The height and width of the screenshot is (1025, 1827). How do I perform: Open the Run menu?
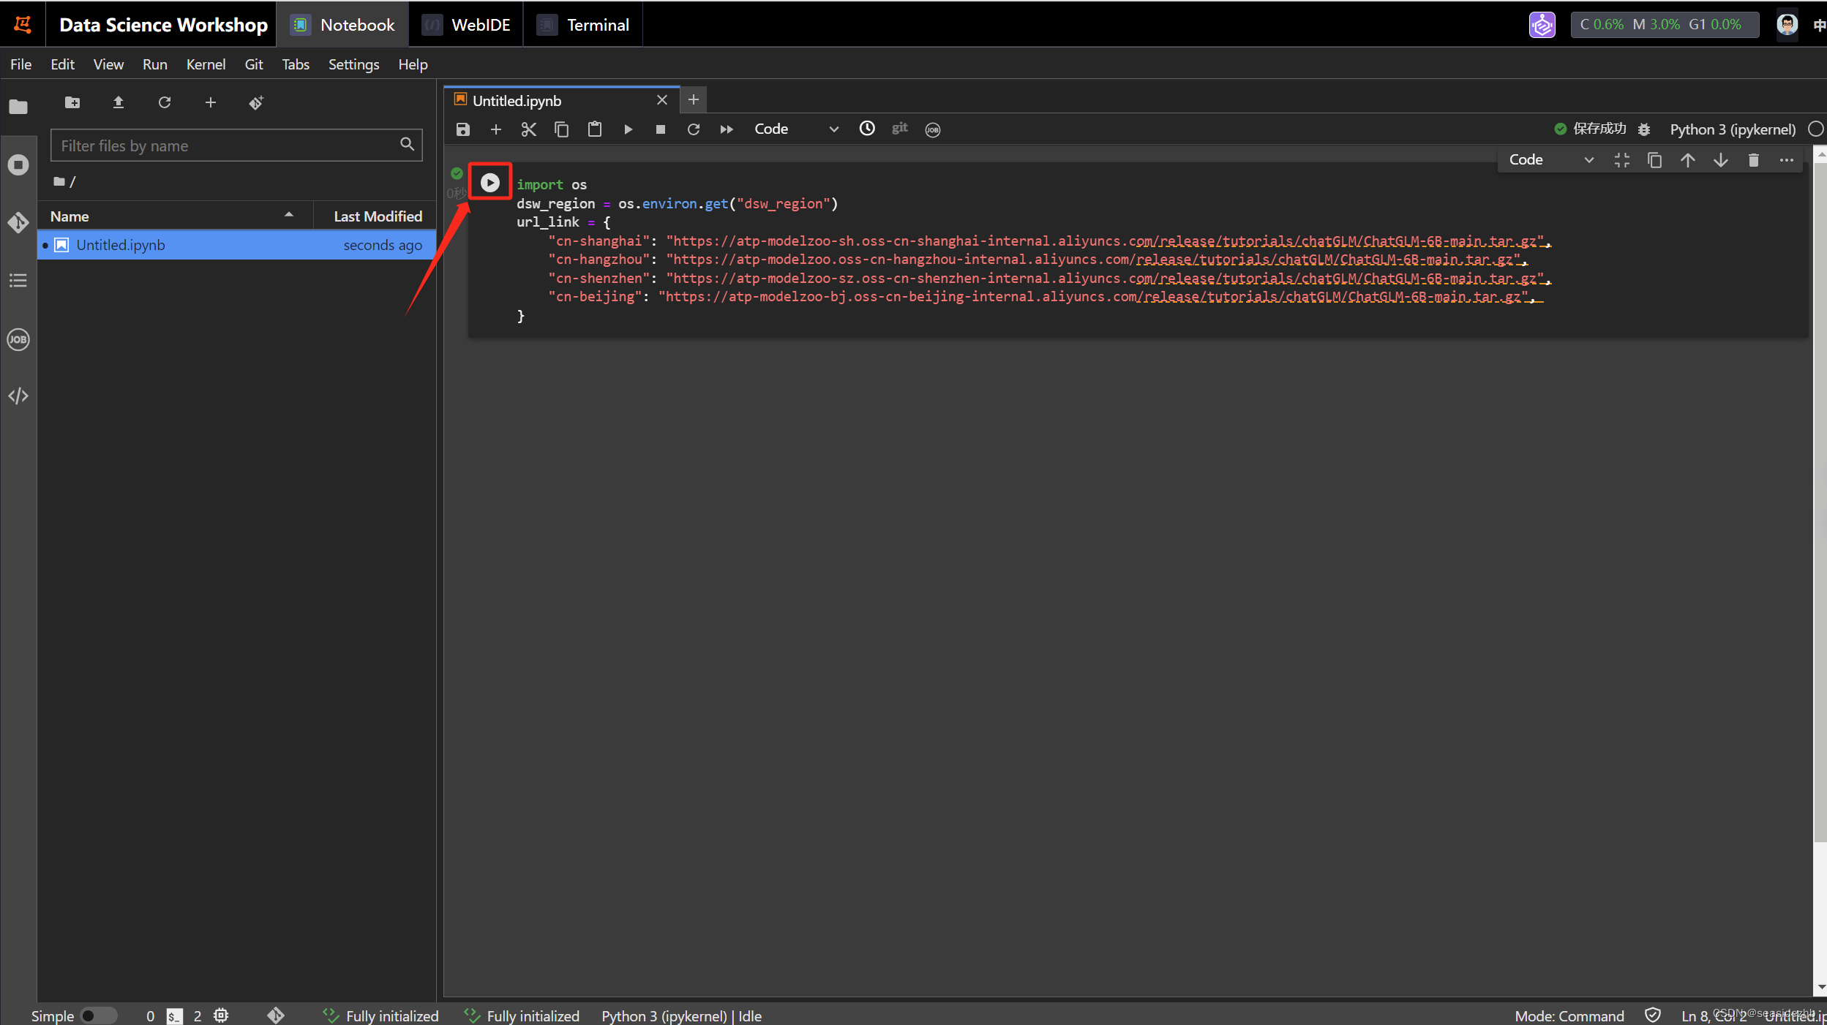(x=154, y=64)
